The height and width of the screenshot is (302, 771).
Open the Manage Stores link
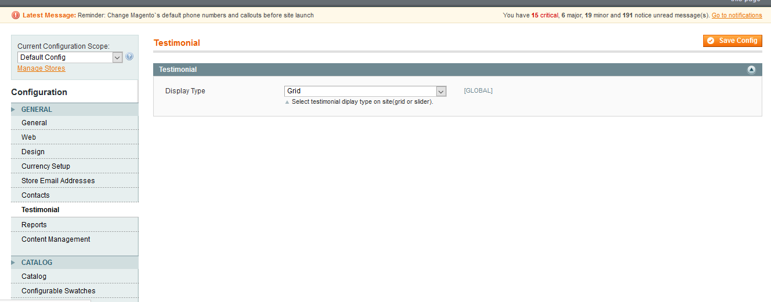(41, 68)
